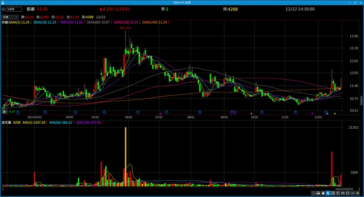The width and height of the screenshot is (364, 197).
Task: Click the SMA(60) 10.87 legend label
Action: tap(98, 23)
